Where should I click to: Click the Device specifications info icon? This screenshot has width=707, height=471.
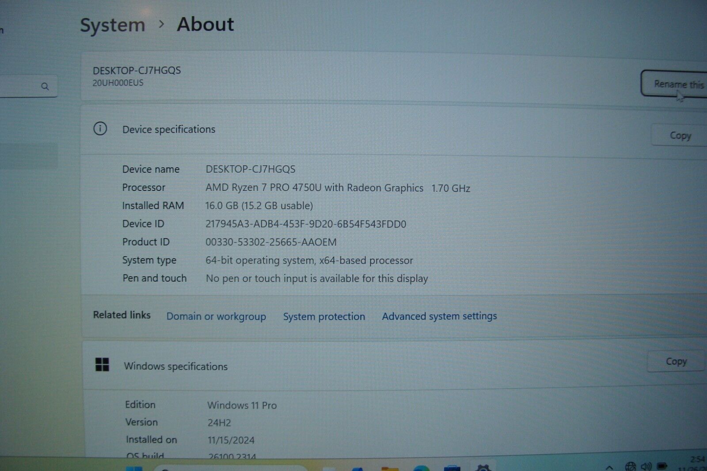click(100, 129)
